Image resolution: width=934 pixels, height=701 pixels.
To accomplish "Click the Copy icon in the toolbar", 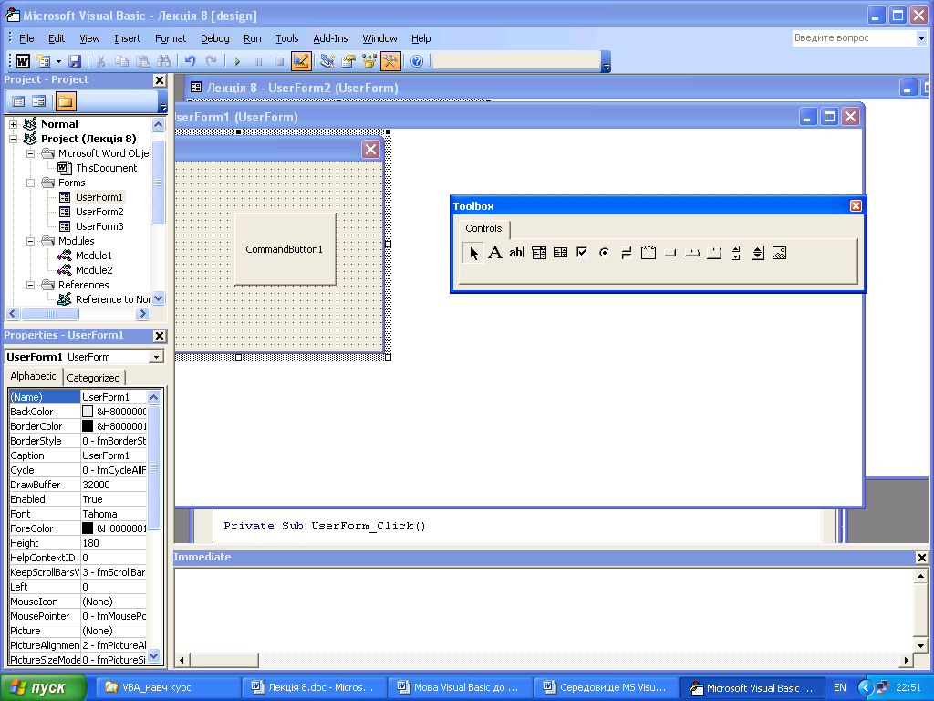I will (x=121, y=61).
